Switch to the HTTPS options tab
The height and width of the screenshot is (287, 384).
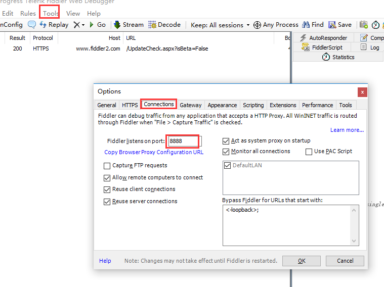coord(130,105)
